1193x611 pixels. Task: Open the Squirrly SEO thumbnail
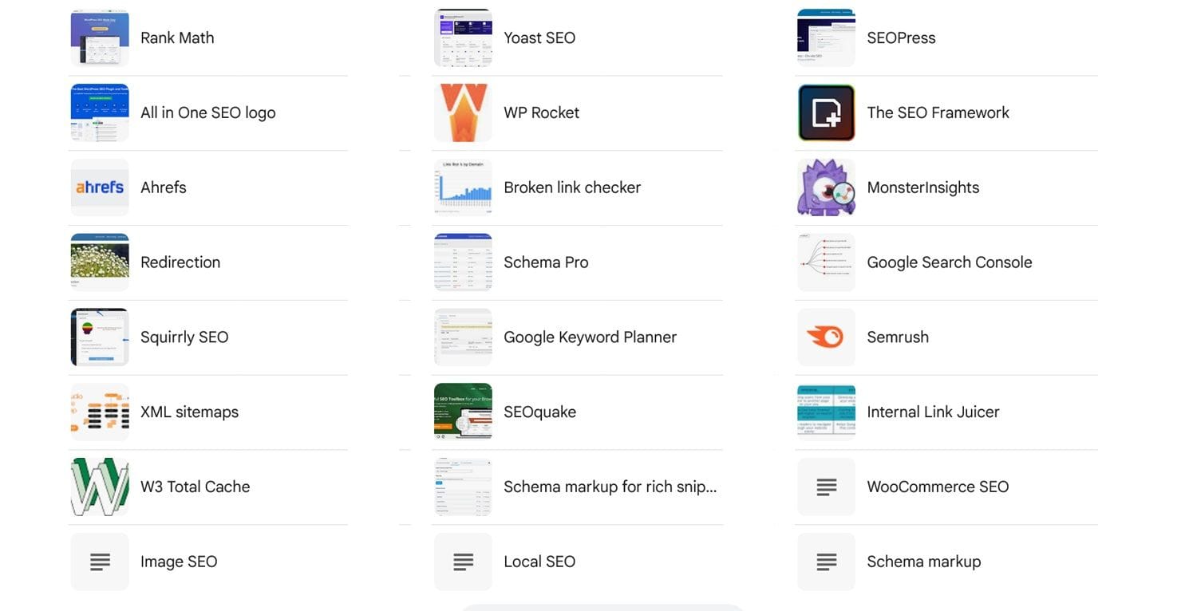(100, 337)
